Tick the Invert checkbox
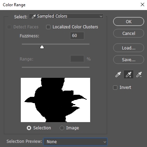Viewport: 147px width, 147px height. (115, 88)
